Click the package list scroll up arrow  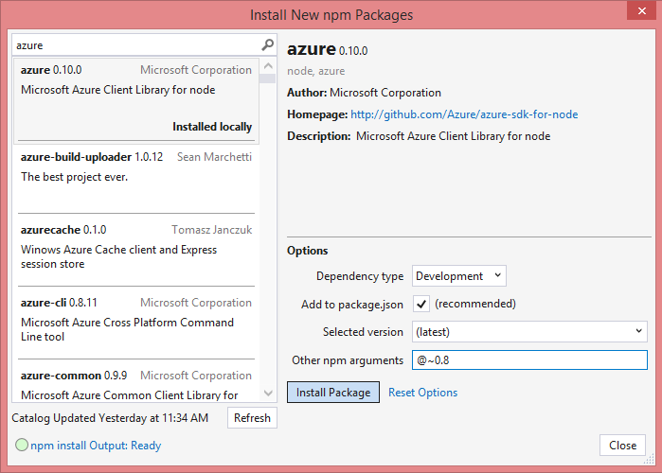click(268, 66)
